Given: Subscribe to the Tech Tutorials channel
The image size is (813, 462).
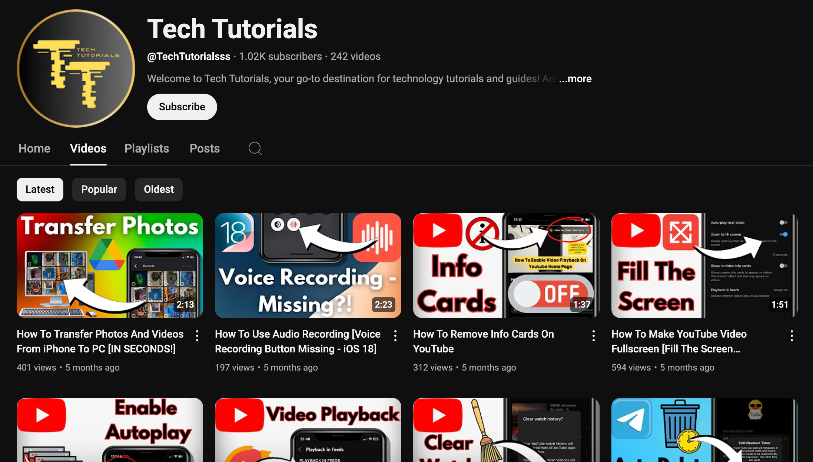Looking at the screenshot, I should tap(182, 107).
